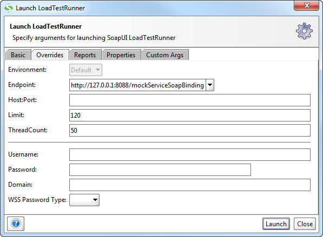Open the Custom Args tab
323x237 pixels.
point(165,55)
